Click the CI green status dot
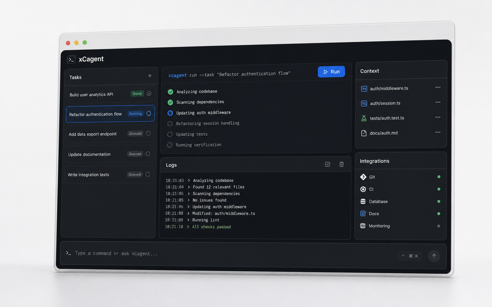This screenshot has height=307, width=492. (x=439, y=189)
